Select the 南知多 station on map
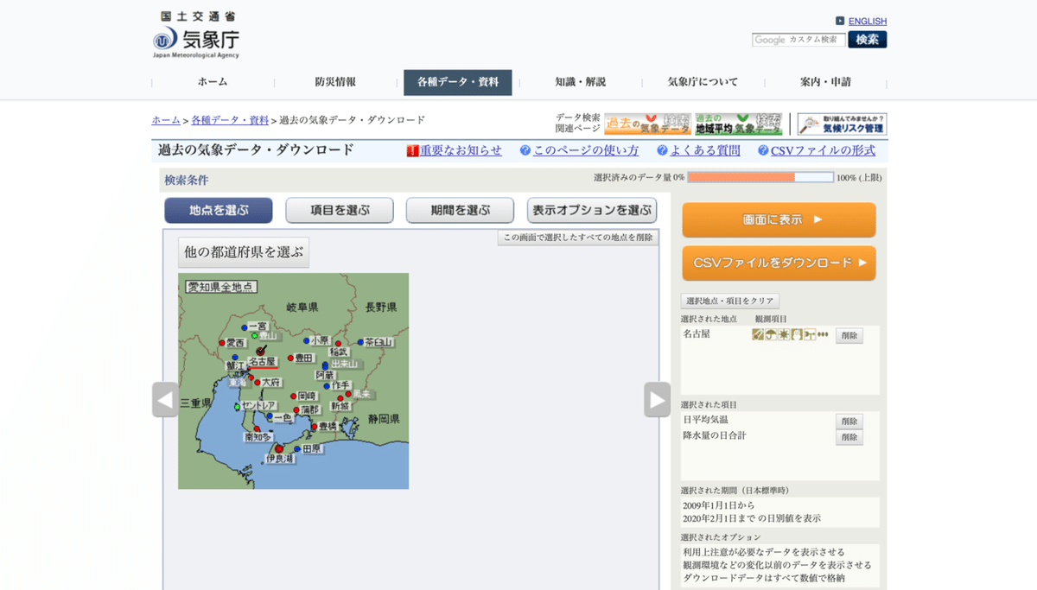 (x=257, y=428)
